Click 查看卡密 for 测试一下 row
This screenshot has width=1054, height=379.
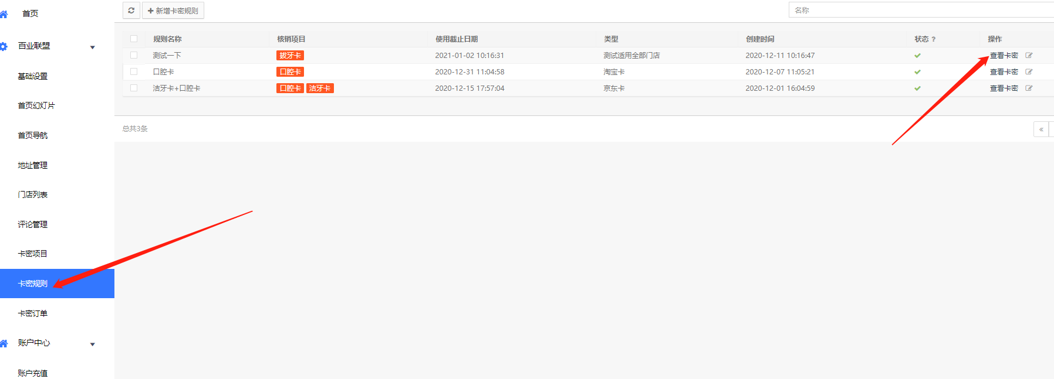[x=1004, y=55]
